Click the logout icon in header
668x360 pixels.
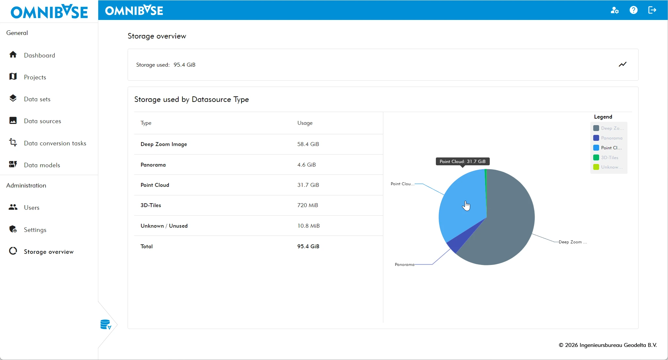652,10
